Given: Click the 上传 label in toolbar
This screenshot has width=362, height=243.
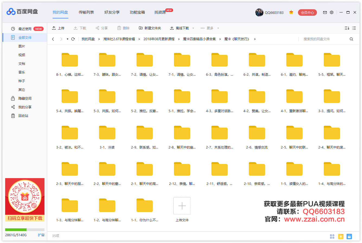Looking at the screenshot, I should [61, 28].
